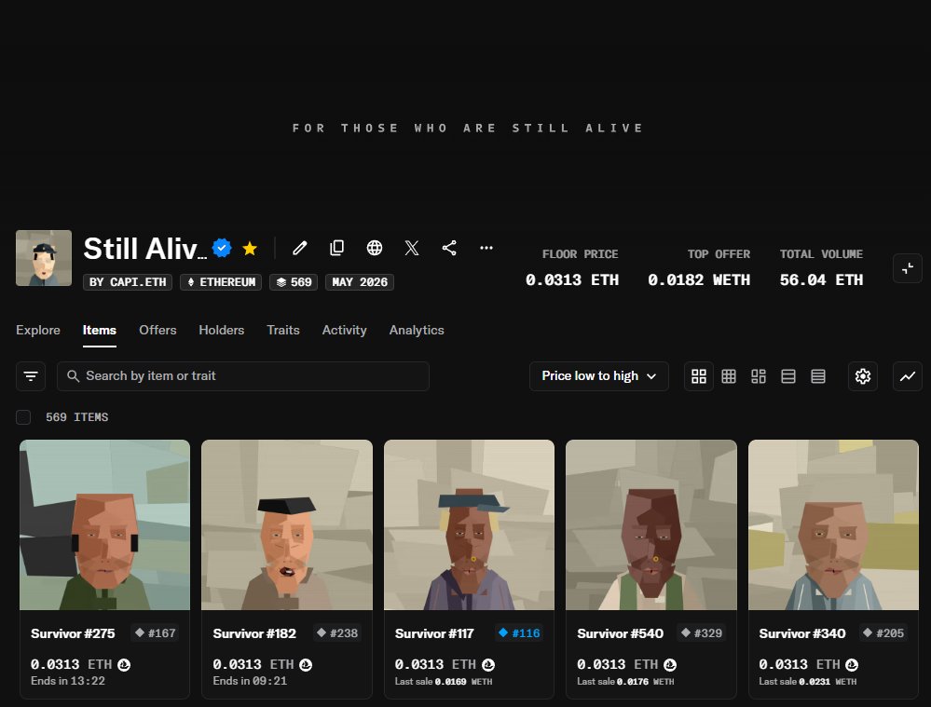The image size is (931, 707).
Task: Click the ETHEREUM chain tag
Action: (221, 282)
